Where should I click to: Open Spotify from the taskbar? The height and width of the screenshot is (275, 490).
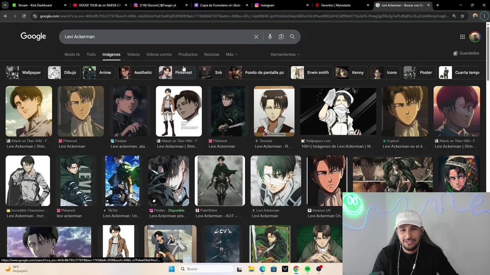[x=307, y=269]
